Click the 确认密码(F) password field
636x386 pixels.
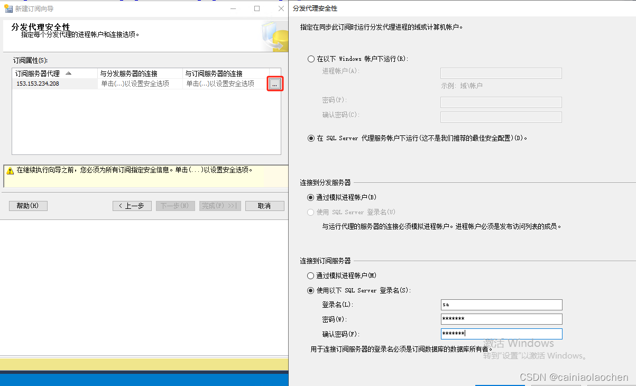click(501, 334)
